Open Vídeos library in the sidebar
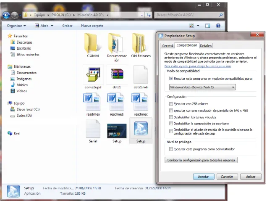Viewport: 267px width, 201px height. 22,91
